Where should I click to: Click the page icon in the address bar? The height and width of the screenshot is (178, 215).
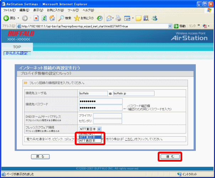pyautogui.click(x=19, y=26)
